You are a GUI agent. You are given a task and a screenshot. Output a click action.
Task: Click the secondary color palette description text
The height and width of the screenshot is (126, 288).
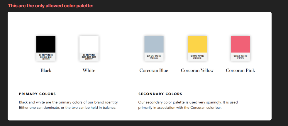tap(188, 105)
